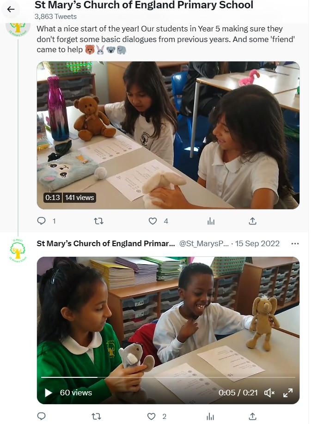Open the 15 Sep 2022 timestamp link
318x424 pixels.
point(257,243)
